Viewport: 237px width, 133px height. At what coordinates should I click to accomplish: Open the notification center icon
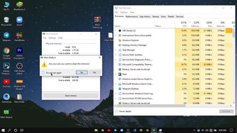coord(231,130)
